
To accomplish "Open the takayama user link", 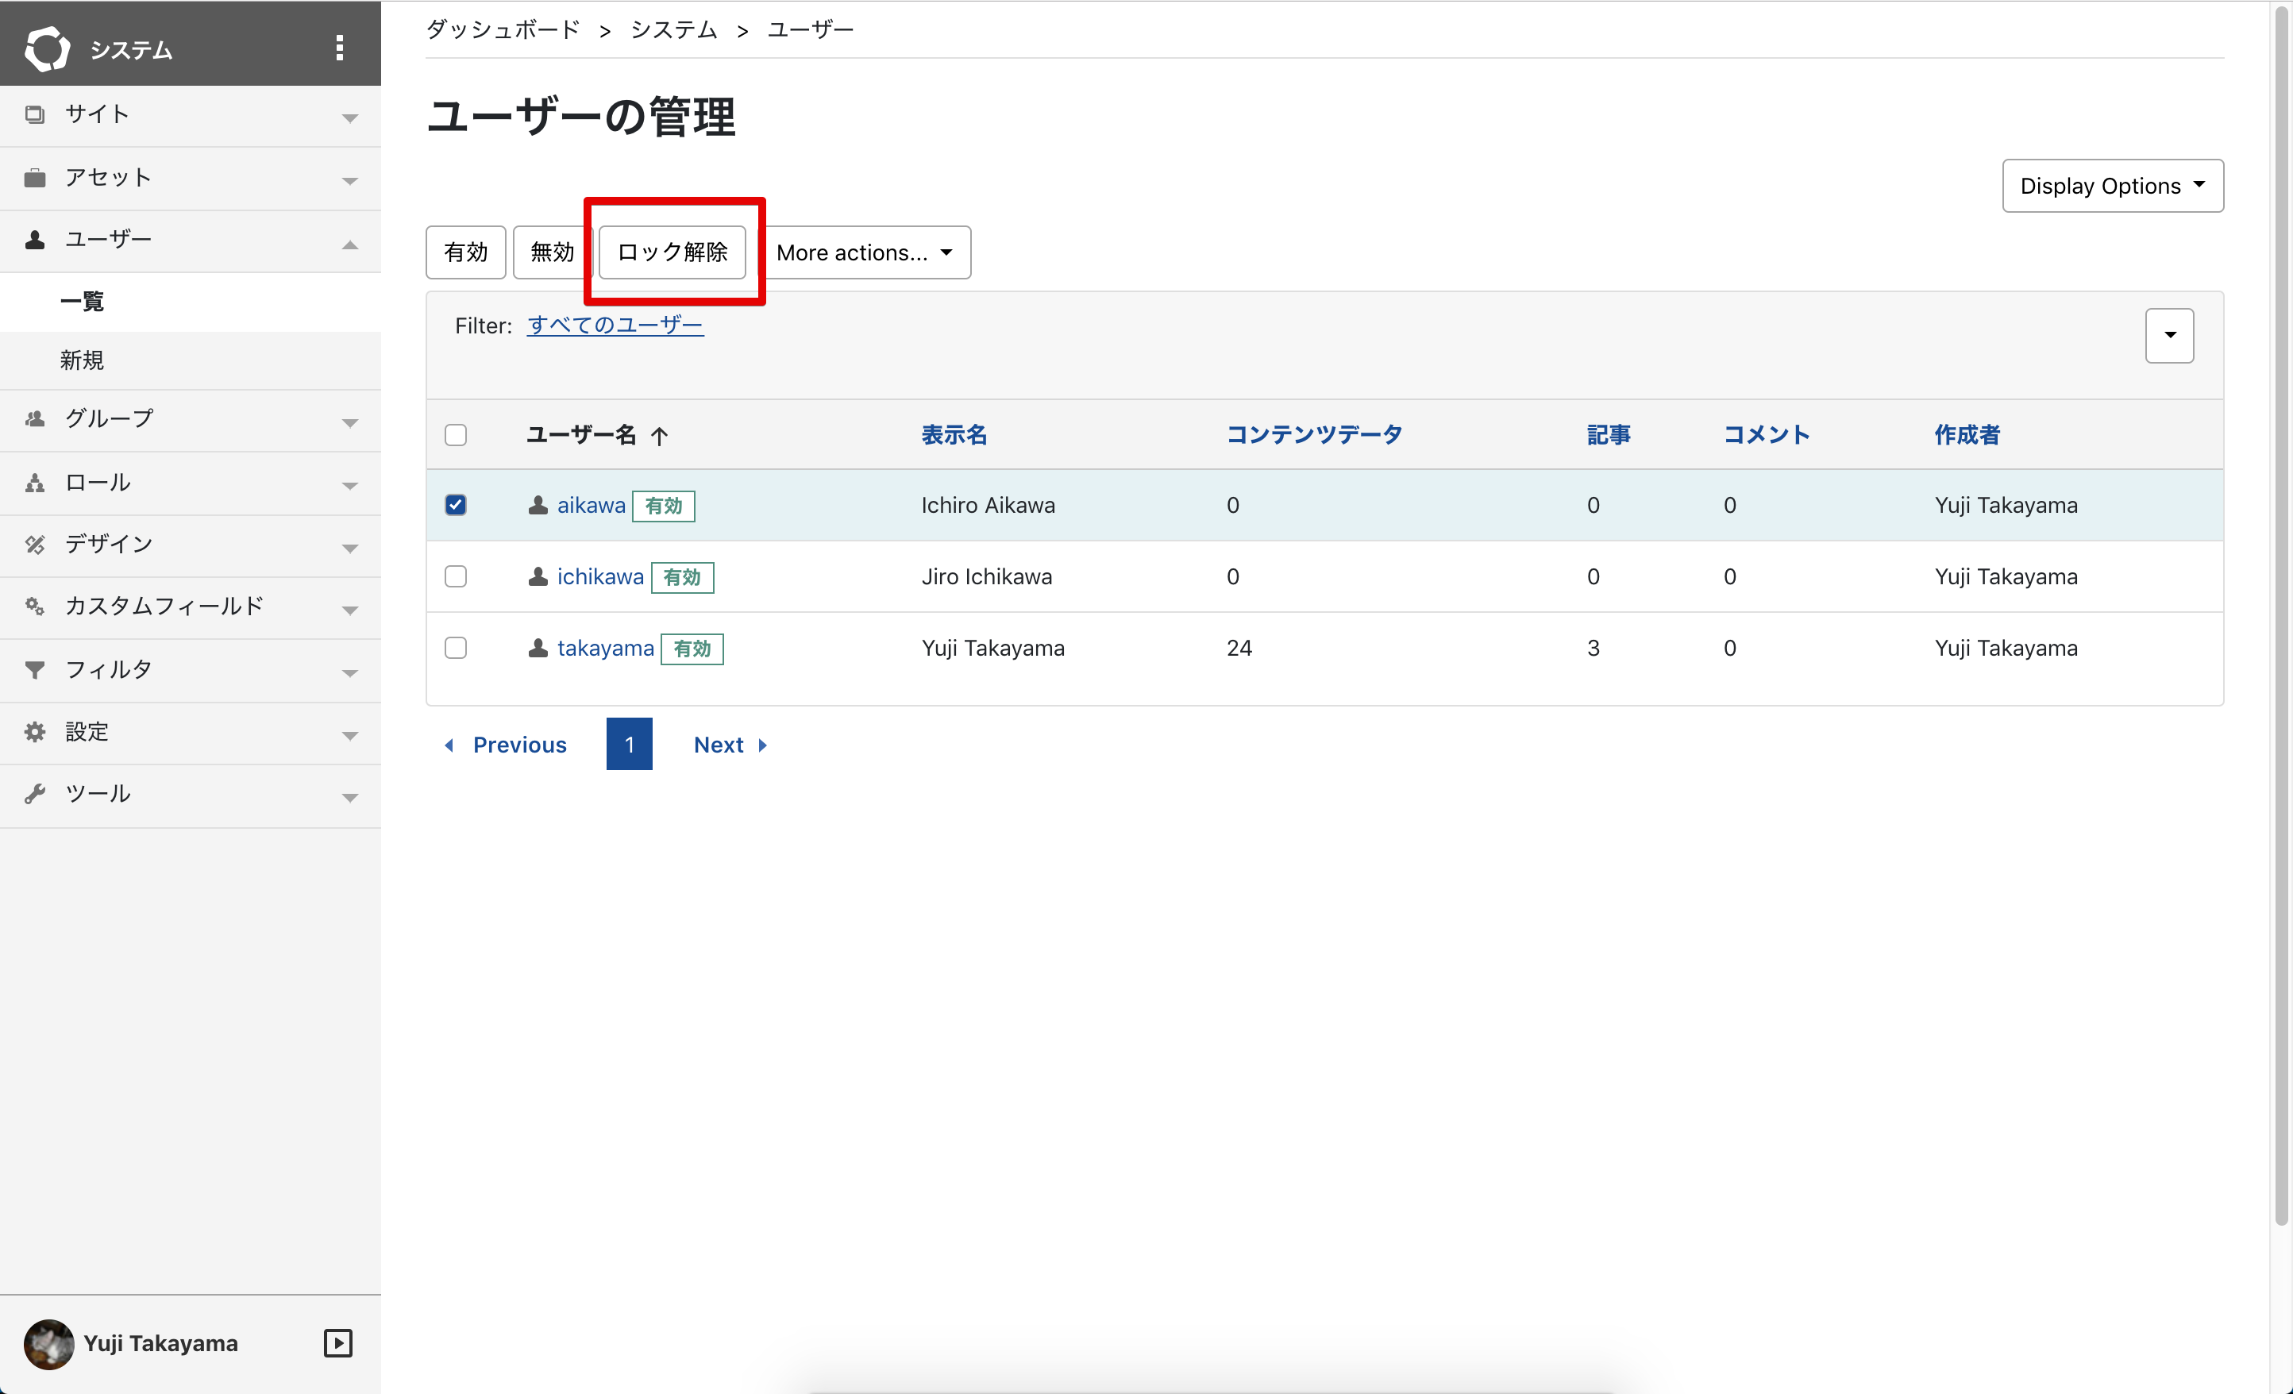I will pyautogui.click(x=606, y=648).
